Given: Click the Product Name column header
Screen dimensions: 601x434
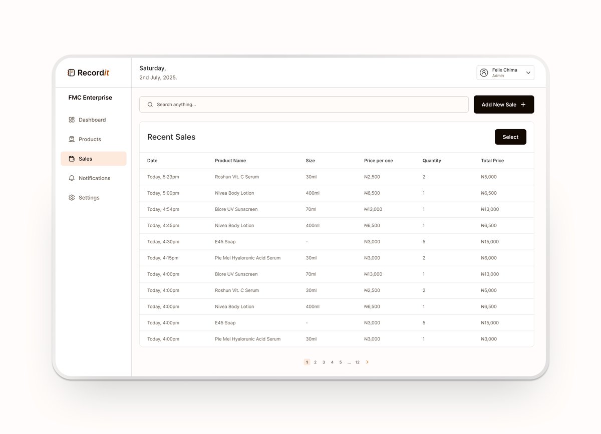Looking at the screenshot, I should pos(230,161).
